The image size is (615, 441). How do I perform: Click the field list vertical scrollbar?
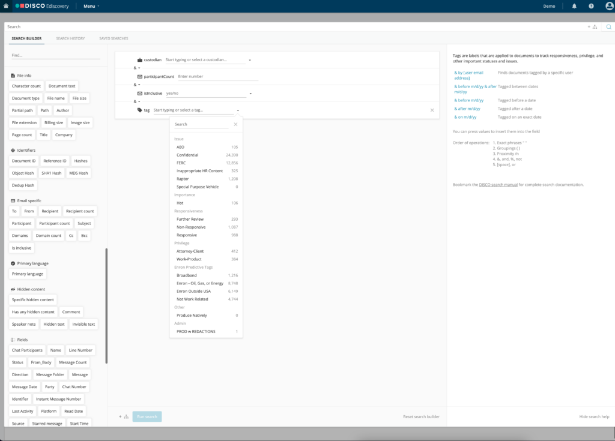106,306
